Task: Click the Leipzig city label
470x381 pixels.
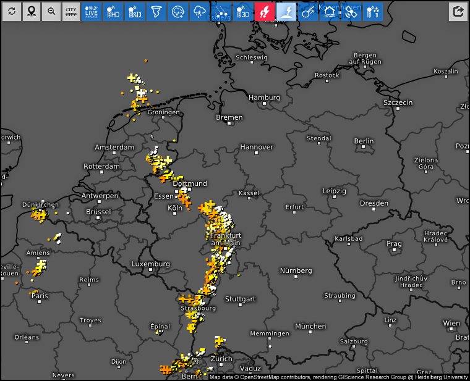Action: point(334,191)
